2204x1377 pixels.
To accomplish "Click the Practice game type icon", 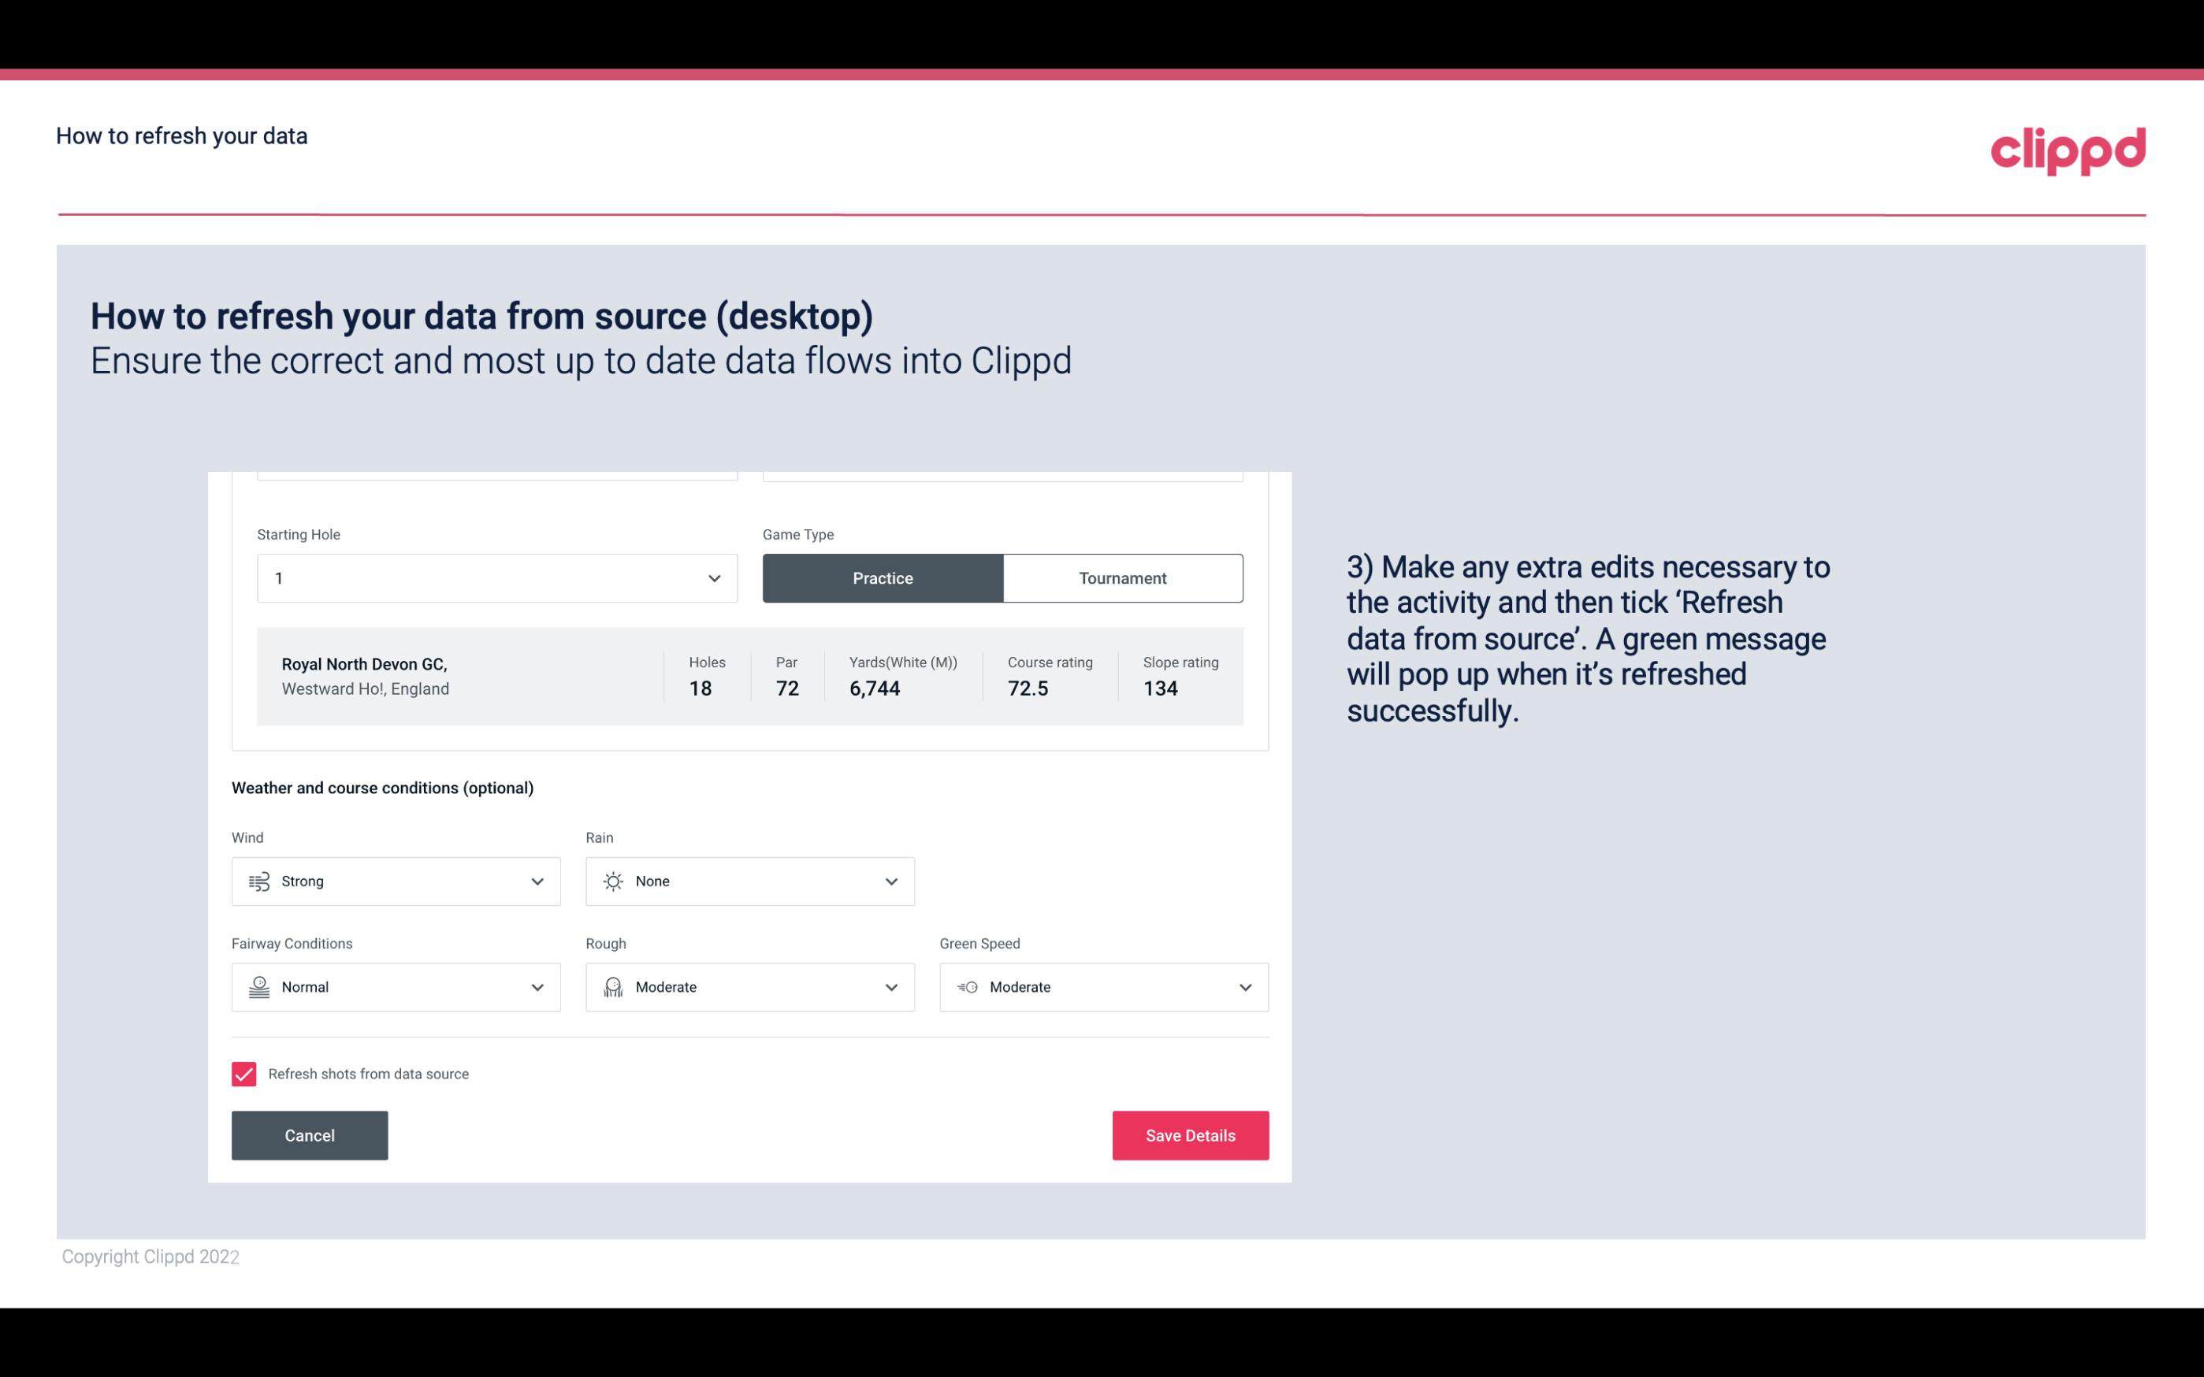I will 883,577.
